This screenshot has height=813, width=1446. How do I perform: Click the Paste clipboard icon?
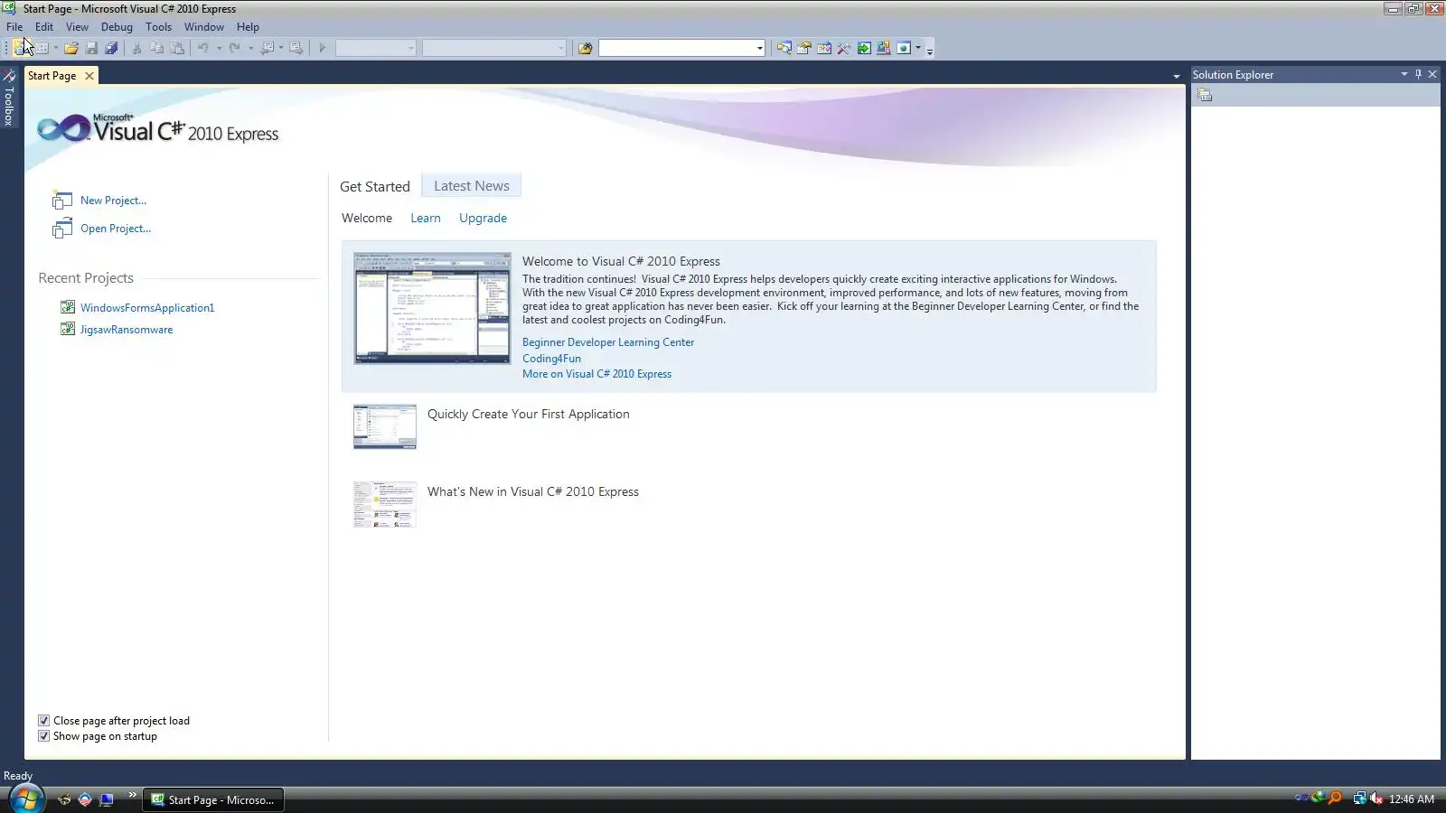coord(177,48)
